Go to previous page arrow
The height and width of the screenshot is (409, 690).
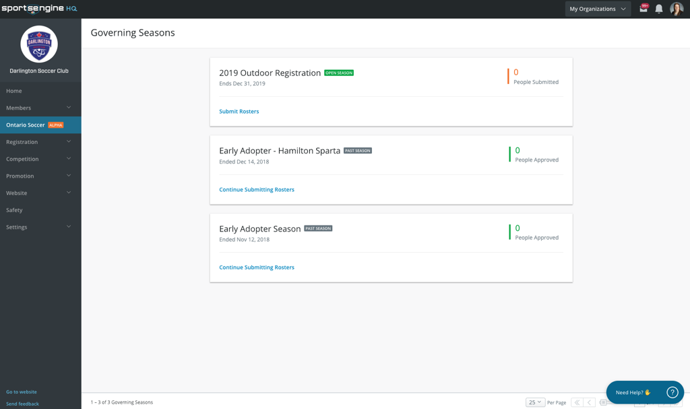pyautogui.click(x=590, y=402)
